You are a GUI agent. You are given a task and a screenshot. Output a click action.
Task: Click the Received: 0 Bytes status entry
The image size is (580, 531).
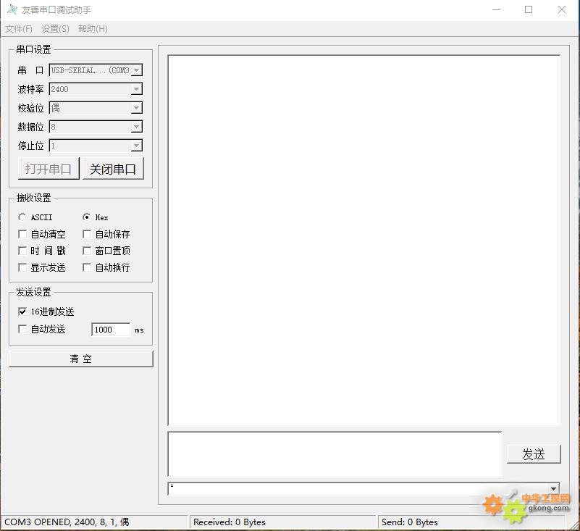pos(230,522)
